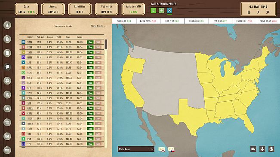Open the Texas flag mail notification
Screen dimensions: 280x157
(171, 149)
